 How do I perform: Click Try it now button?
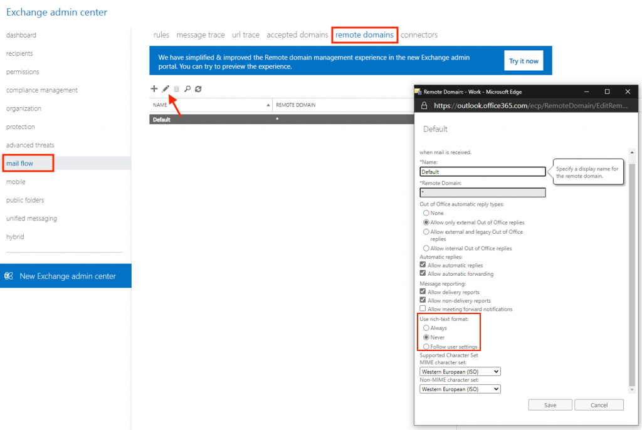(524, 61)
